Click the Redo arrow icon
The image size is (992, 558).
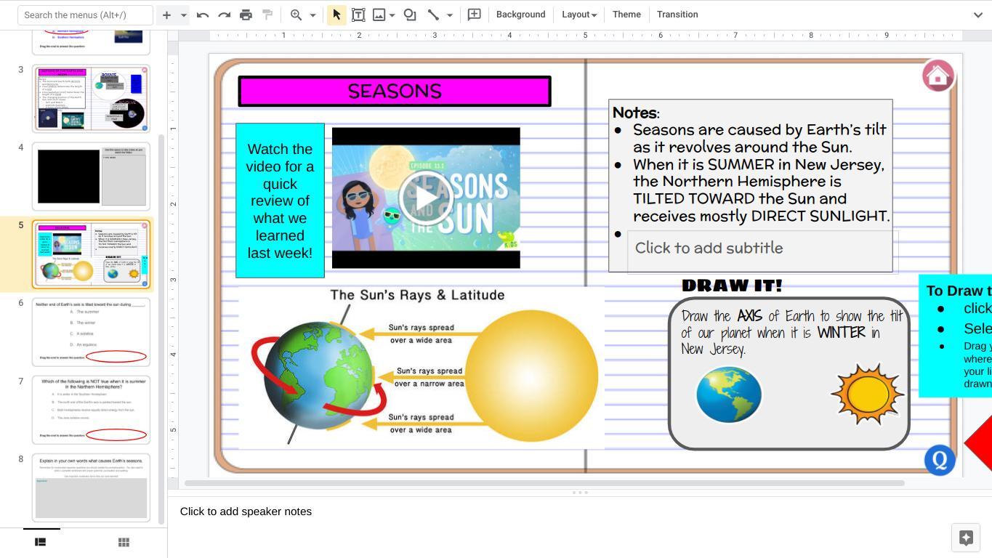coord(225,15)
